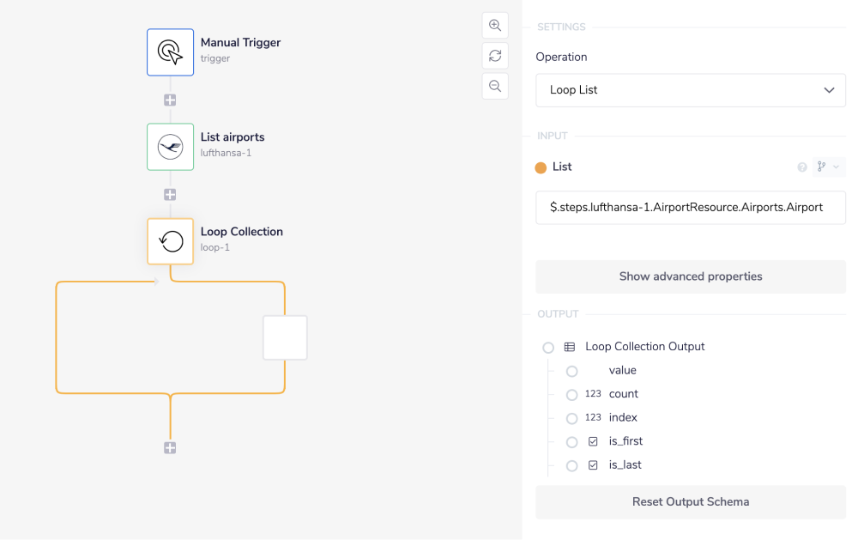The height and width of the screenshot is (540, 858).
Task: Click the schema mapping icon in the INPUT section
Action: point(821,167)
